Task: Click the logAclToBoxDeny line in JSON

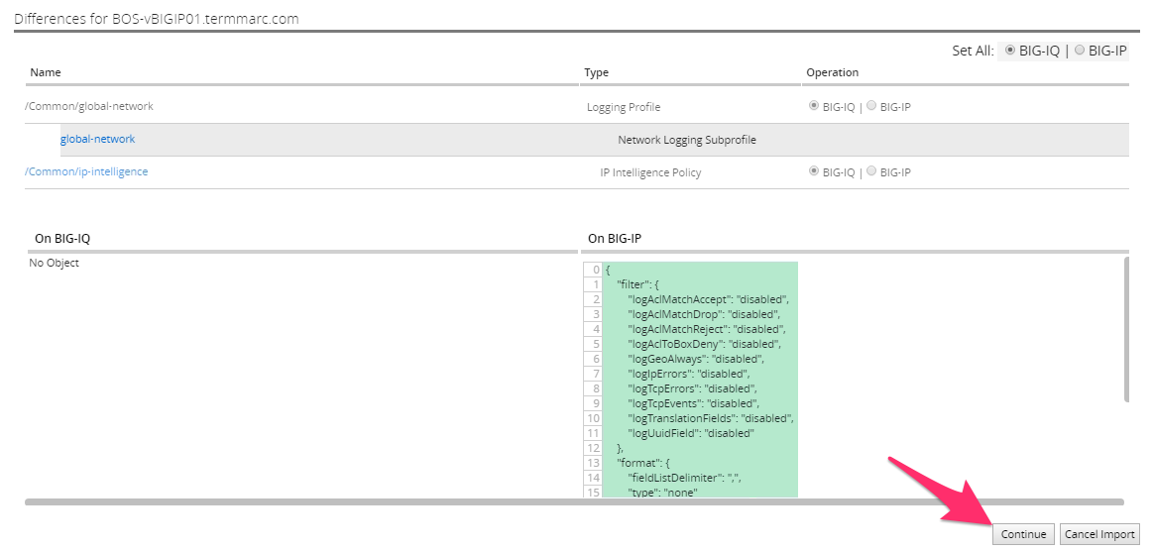Action: tap(705, 343)
